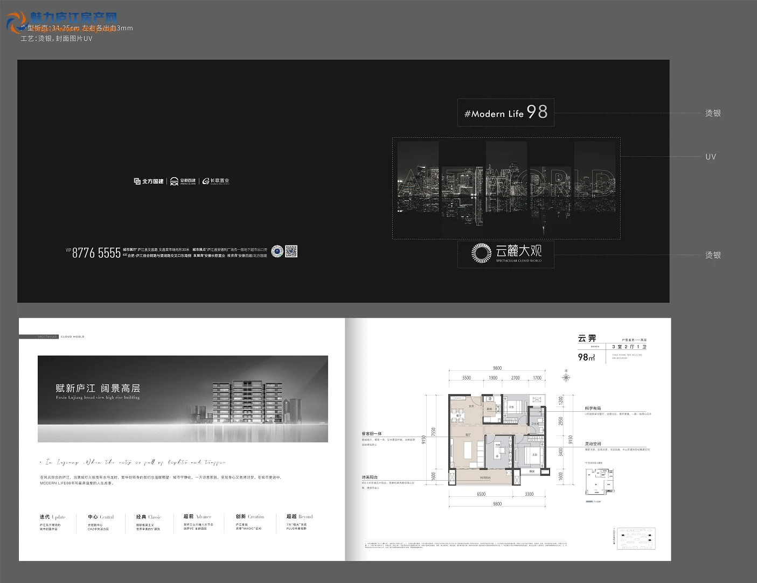
Task: Click the UV annotation label
Action: point(710,157)
